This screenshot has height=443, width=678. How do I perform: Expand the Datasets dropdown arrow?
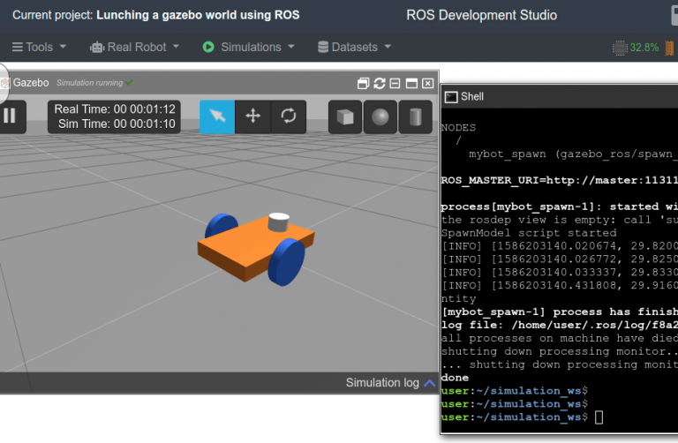click(x=388, y=46)
